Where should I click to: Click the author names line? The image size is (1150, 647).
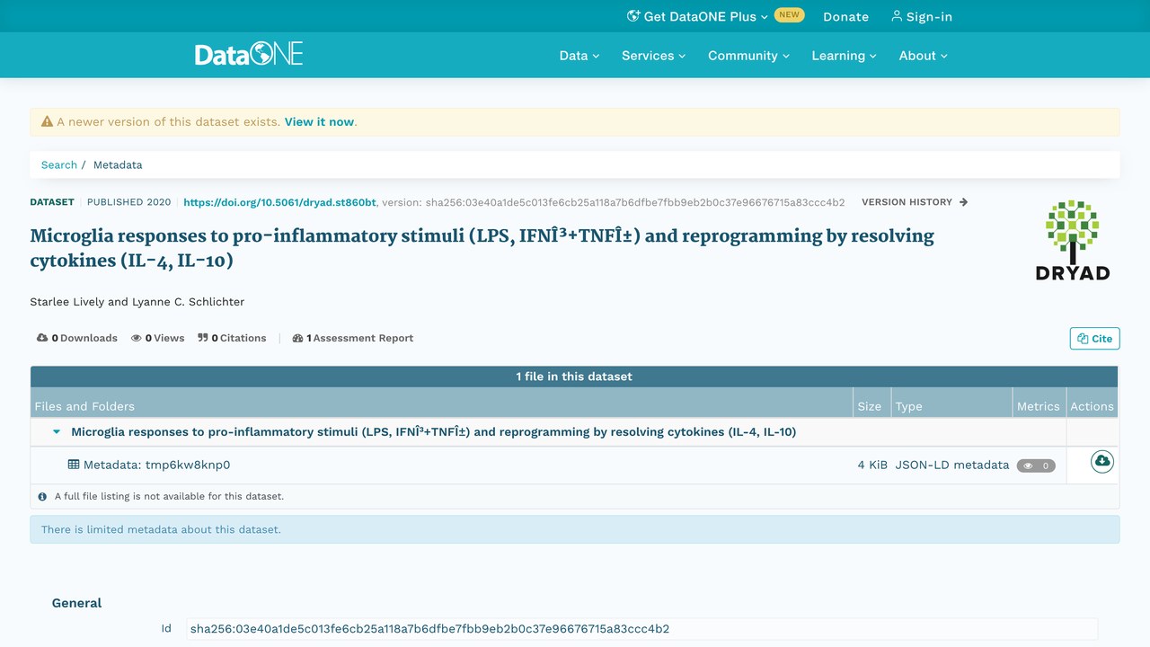pyautogui.click(x=137, y=302)
